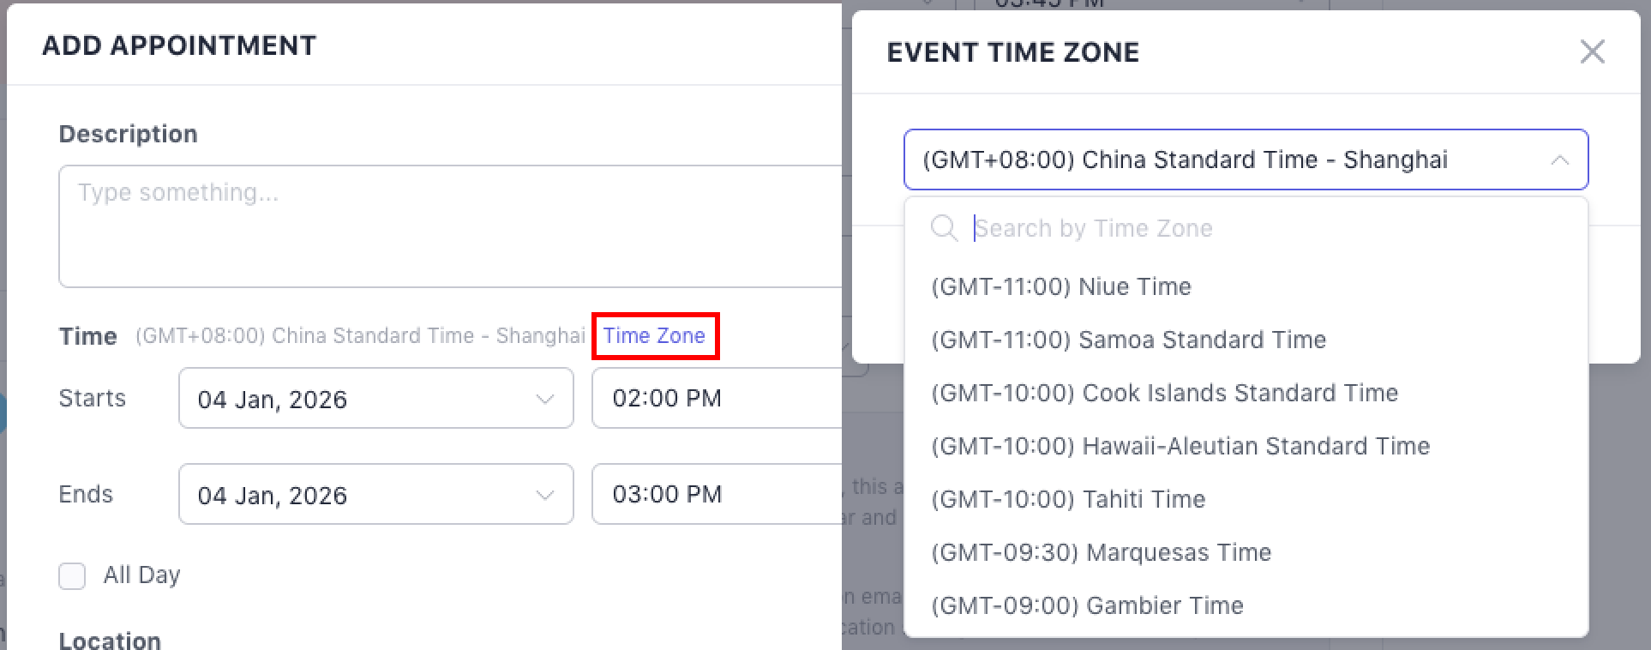Close the Event Time Zone dialog
Image resolution: width=1651 pixels, height=650 pixels.
coord(1592,52)
